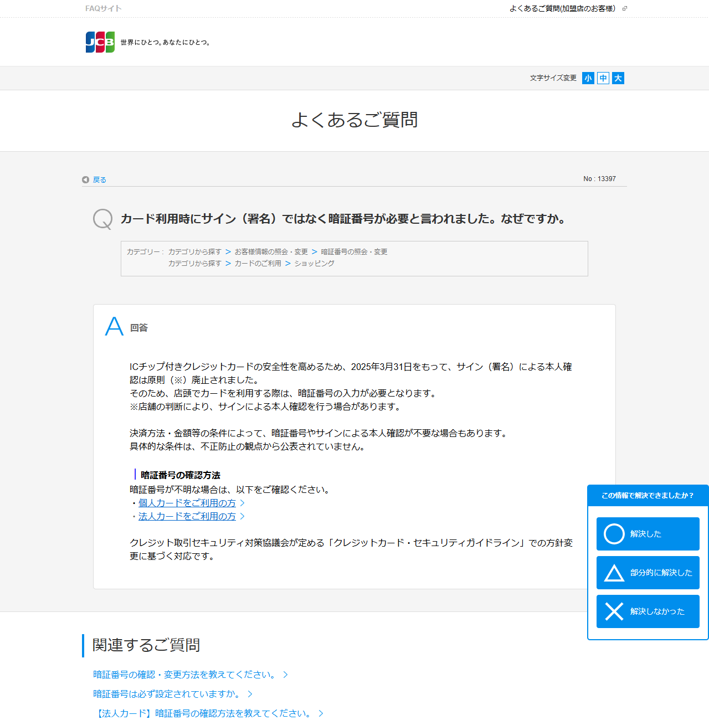Click the A answer icon

coord(114,326)
